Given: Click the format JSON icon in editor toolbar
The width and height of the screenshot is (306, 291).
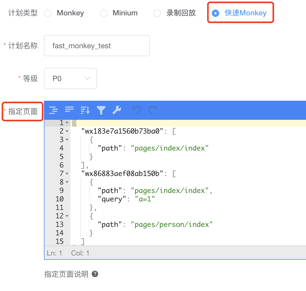Looking at the screenshot, I should coord(53,110).
